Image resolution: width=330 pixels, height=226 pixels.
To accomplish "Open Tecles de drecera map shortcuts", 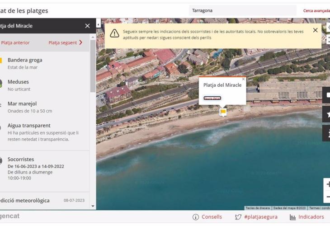I will point(258,208).
